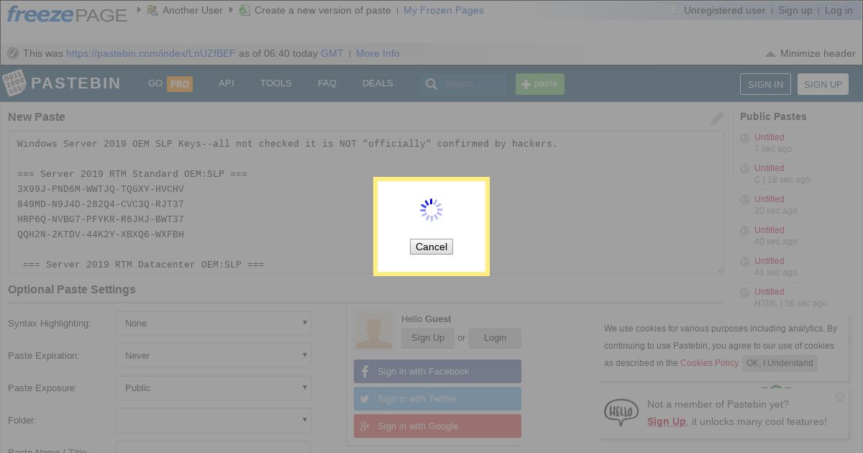Sign in with Facebook
The height and width of the screenshot is (453, 863).
pyautogui.click(x=437, y=372)
